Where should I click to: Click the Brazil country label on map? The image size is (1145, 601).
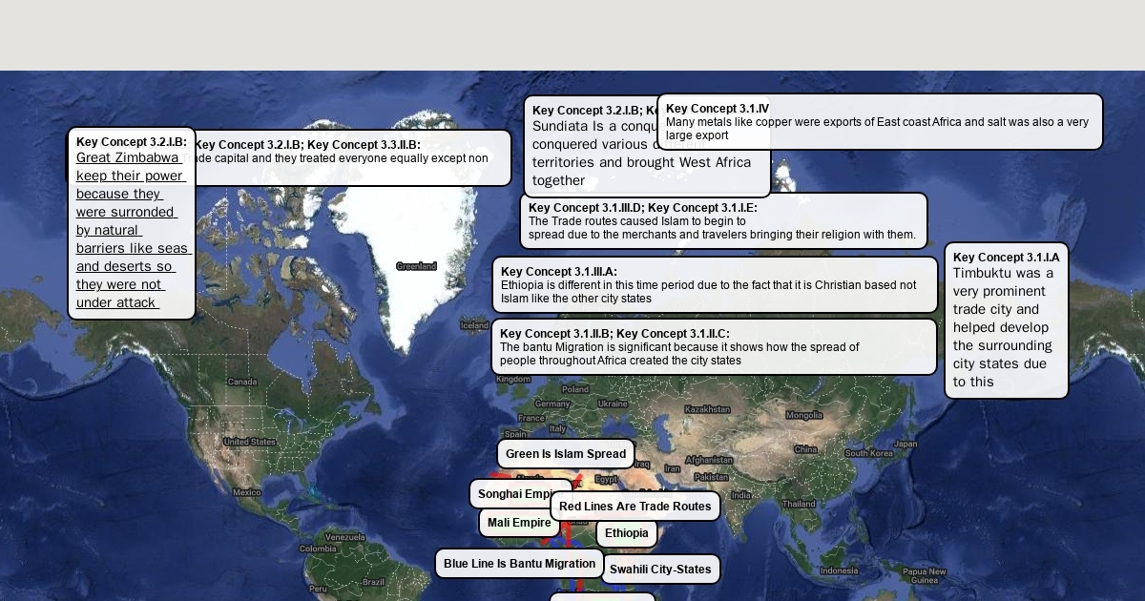(373, 582)
